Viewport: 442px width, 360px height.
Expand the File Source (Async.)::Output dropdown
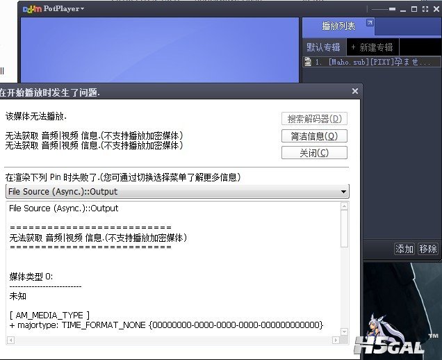(343, 192)
